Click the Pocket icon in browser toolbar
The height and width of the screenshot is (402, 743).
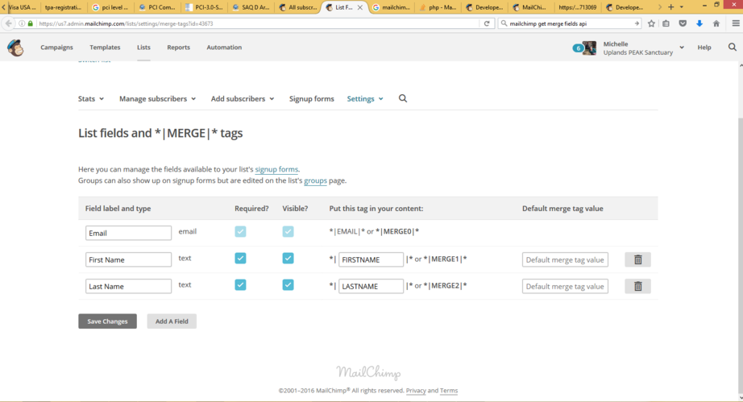click(683, 23)
